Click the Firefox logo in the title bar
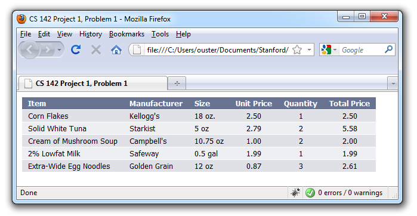This screenshot has width=417, height=216. point(21,19)
